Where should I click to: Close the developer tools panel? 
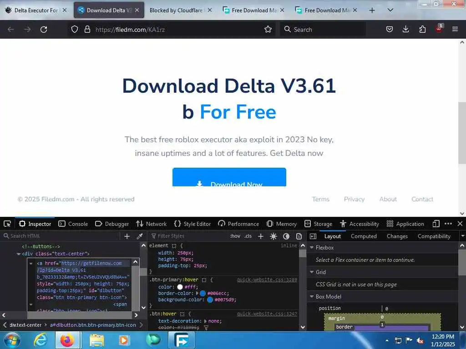pos(460,224)
